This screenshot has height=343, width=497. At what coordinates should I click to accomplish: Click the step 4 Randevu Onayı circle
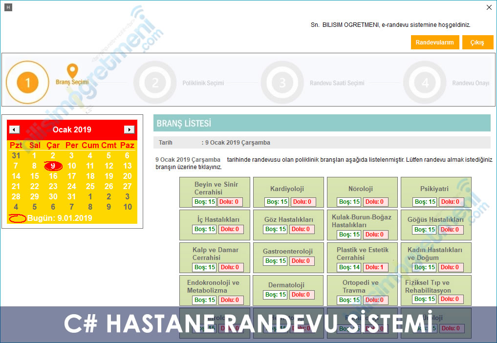coord(425,83)
